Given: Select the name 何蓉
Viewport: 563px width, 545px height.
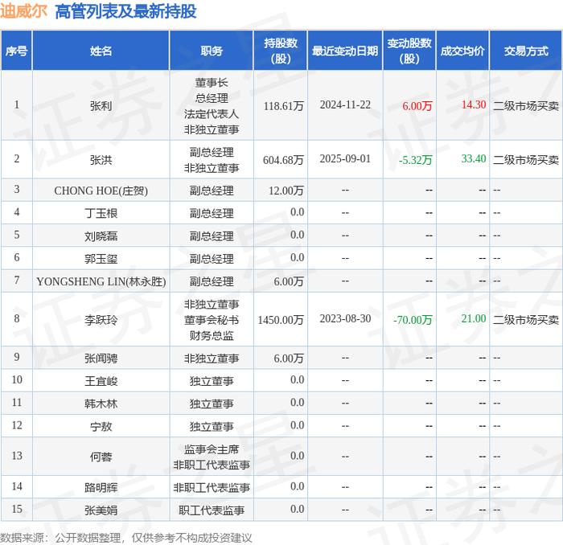Looking at the screenshot, I should point(101,457).
